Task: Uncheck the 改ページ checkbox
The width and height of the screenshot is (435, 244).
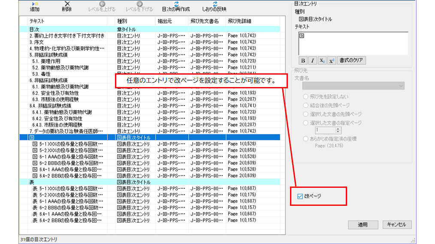Action: [300, 196]
